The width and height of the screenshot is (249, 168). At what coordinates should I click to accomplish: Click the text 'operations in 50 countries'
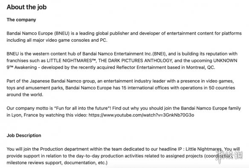tap(208, 88)
